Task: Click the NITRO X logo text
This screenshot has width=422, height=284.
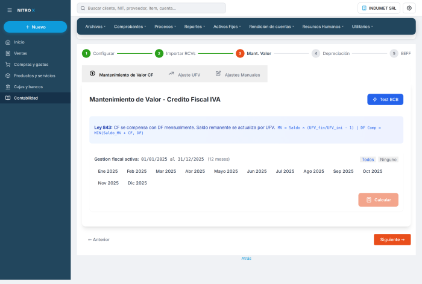Action: 26,10
